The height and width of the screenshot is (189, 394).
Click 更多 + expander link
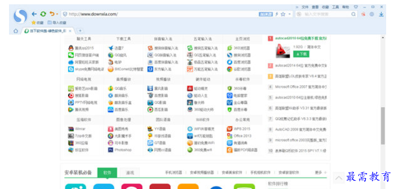(321, 173)
